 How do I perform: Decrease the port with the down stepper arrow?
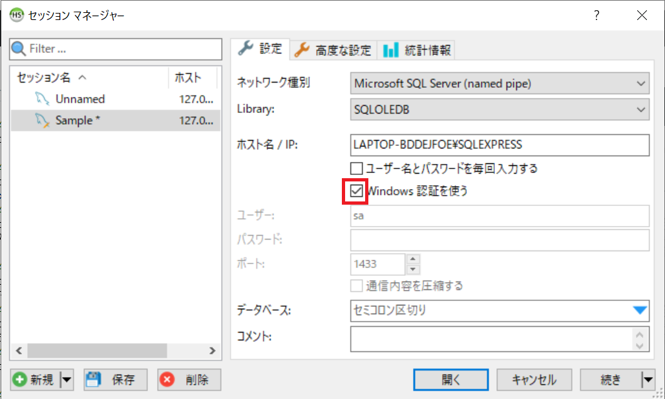[413, 269]
